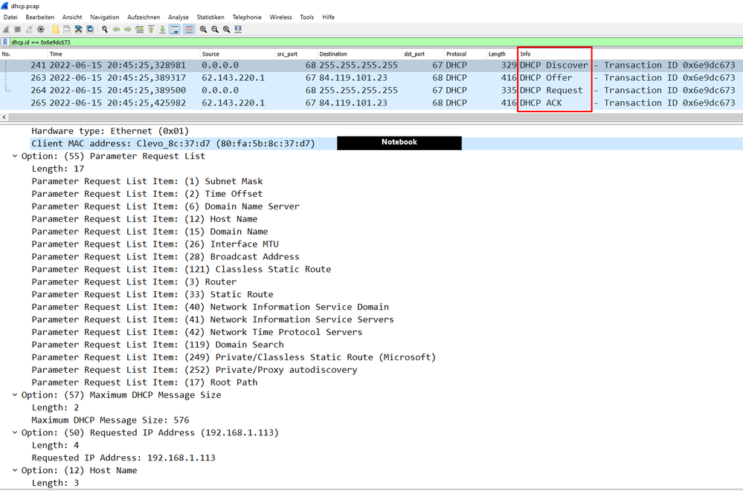This screenshot has height=491, width=743.
Task: Click the close capture file icon
Action: (x=77, y=29)
